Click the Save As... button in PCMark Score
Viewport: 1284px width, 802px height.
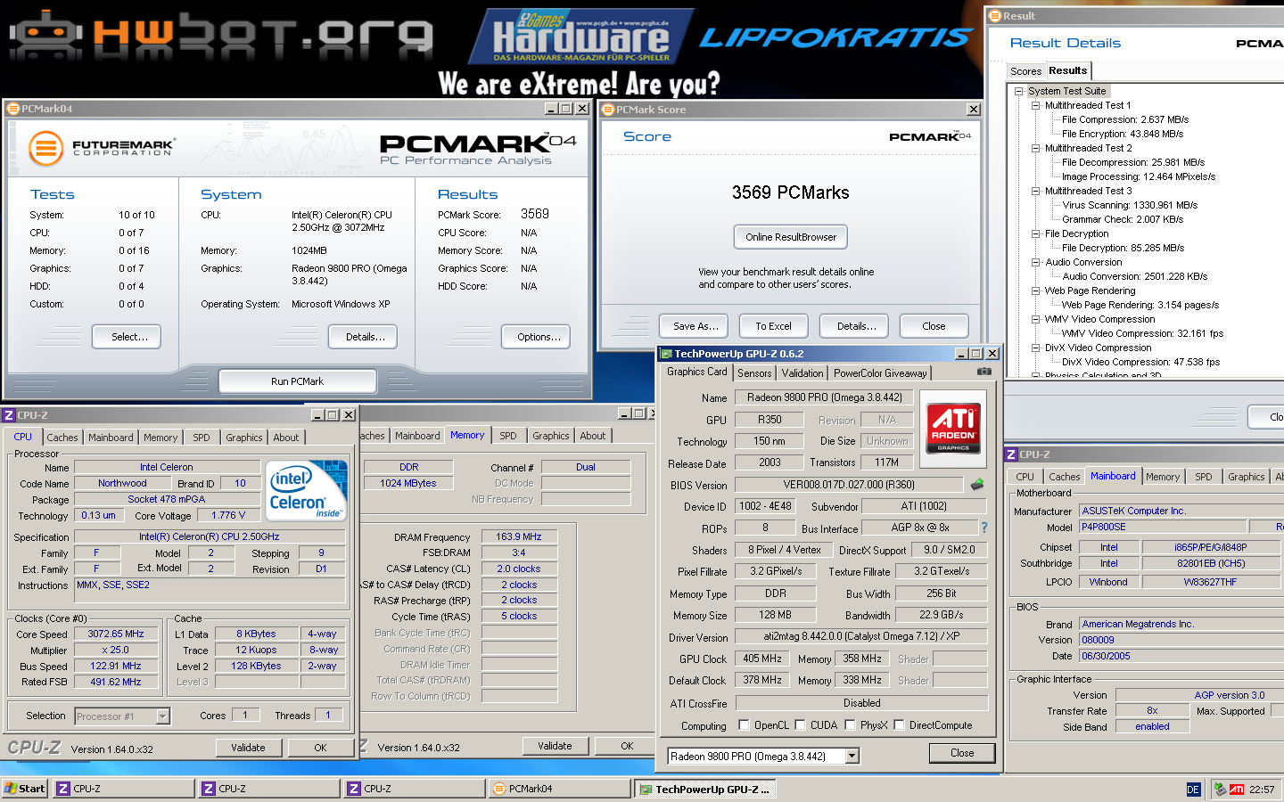(695, 326)
